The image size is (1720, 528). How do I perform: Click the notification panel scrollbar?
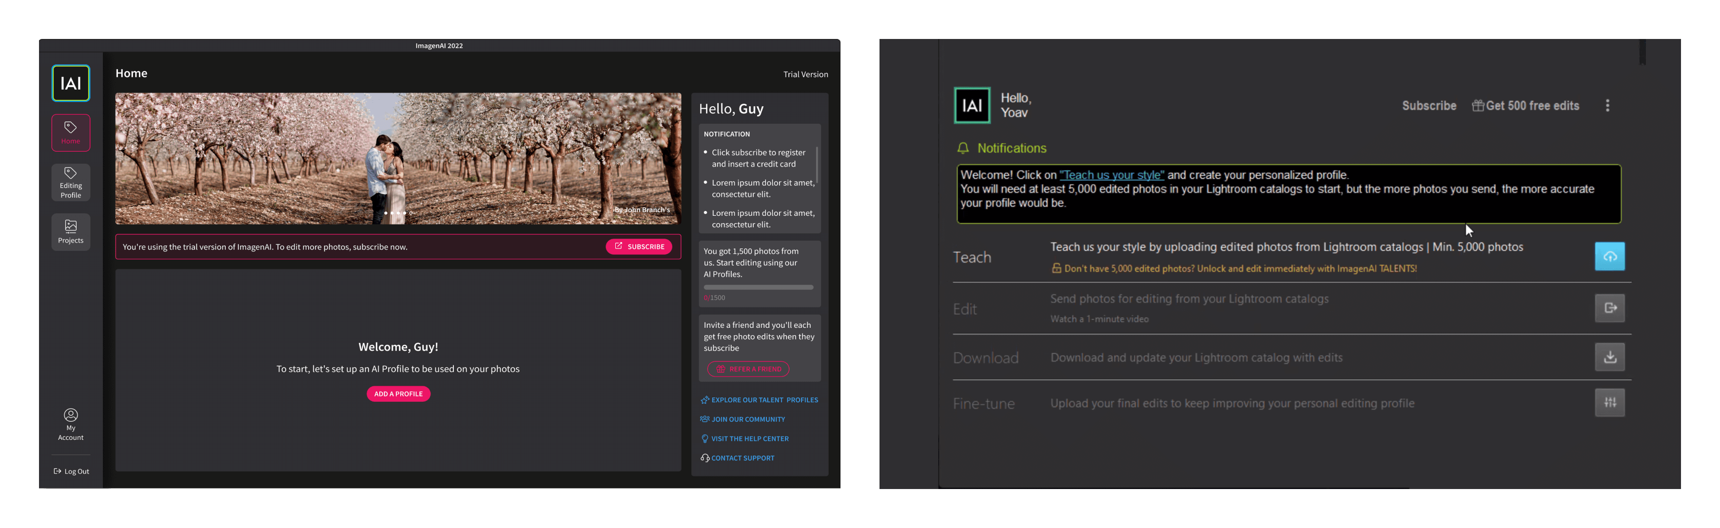[817, 165]
